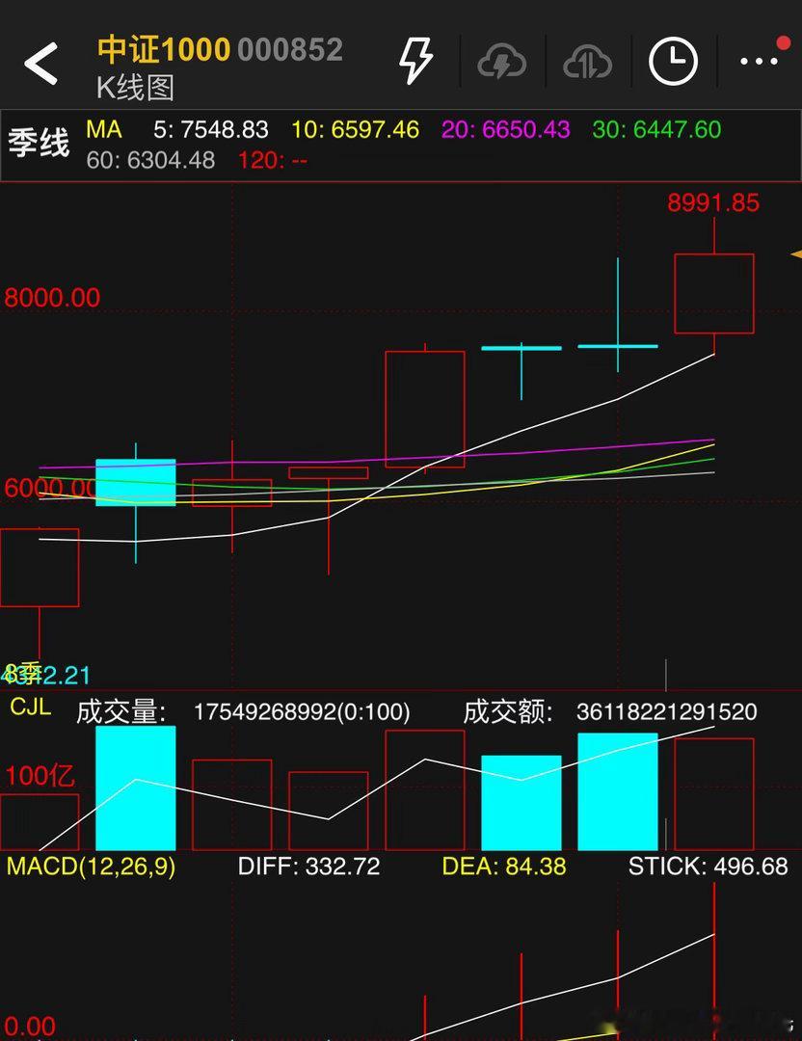The width and height of the screenshot is (802, 1041).
Task: Tap the back arrow icon
Action: click(40, 63)
